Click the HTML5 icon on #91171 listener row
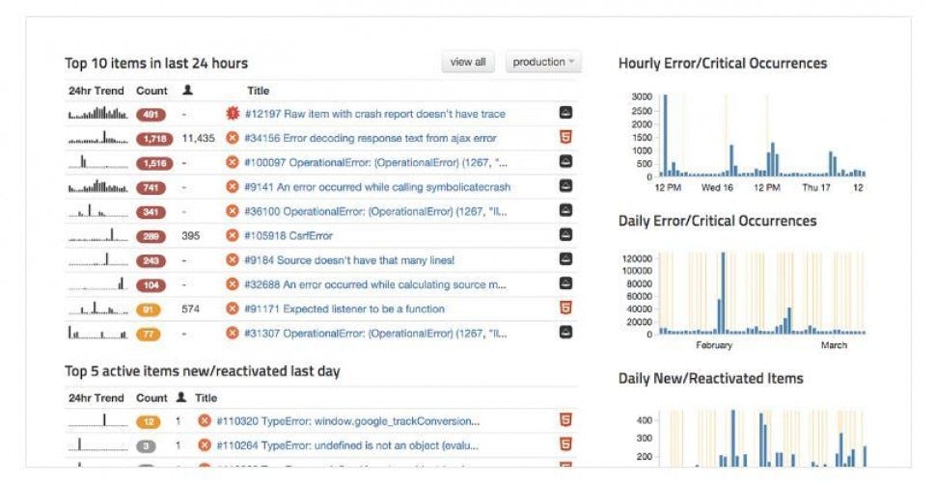The image size is (936, 484). point(565,308)
